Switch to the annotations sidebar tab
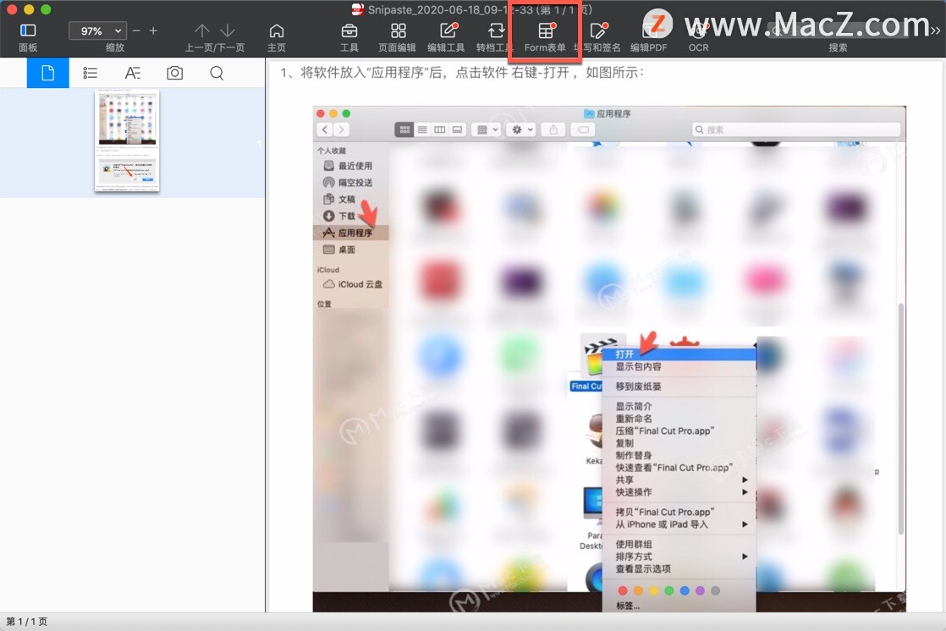946x631 pixels. click(x=132, y=73)
